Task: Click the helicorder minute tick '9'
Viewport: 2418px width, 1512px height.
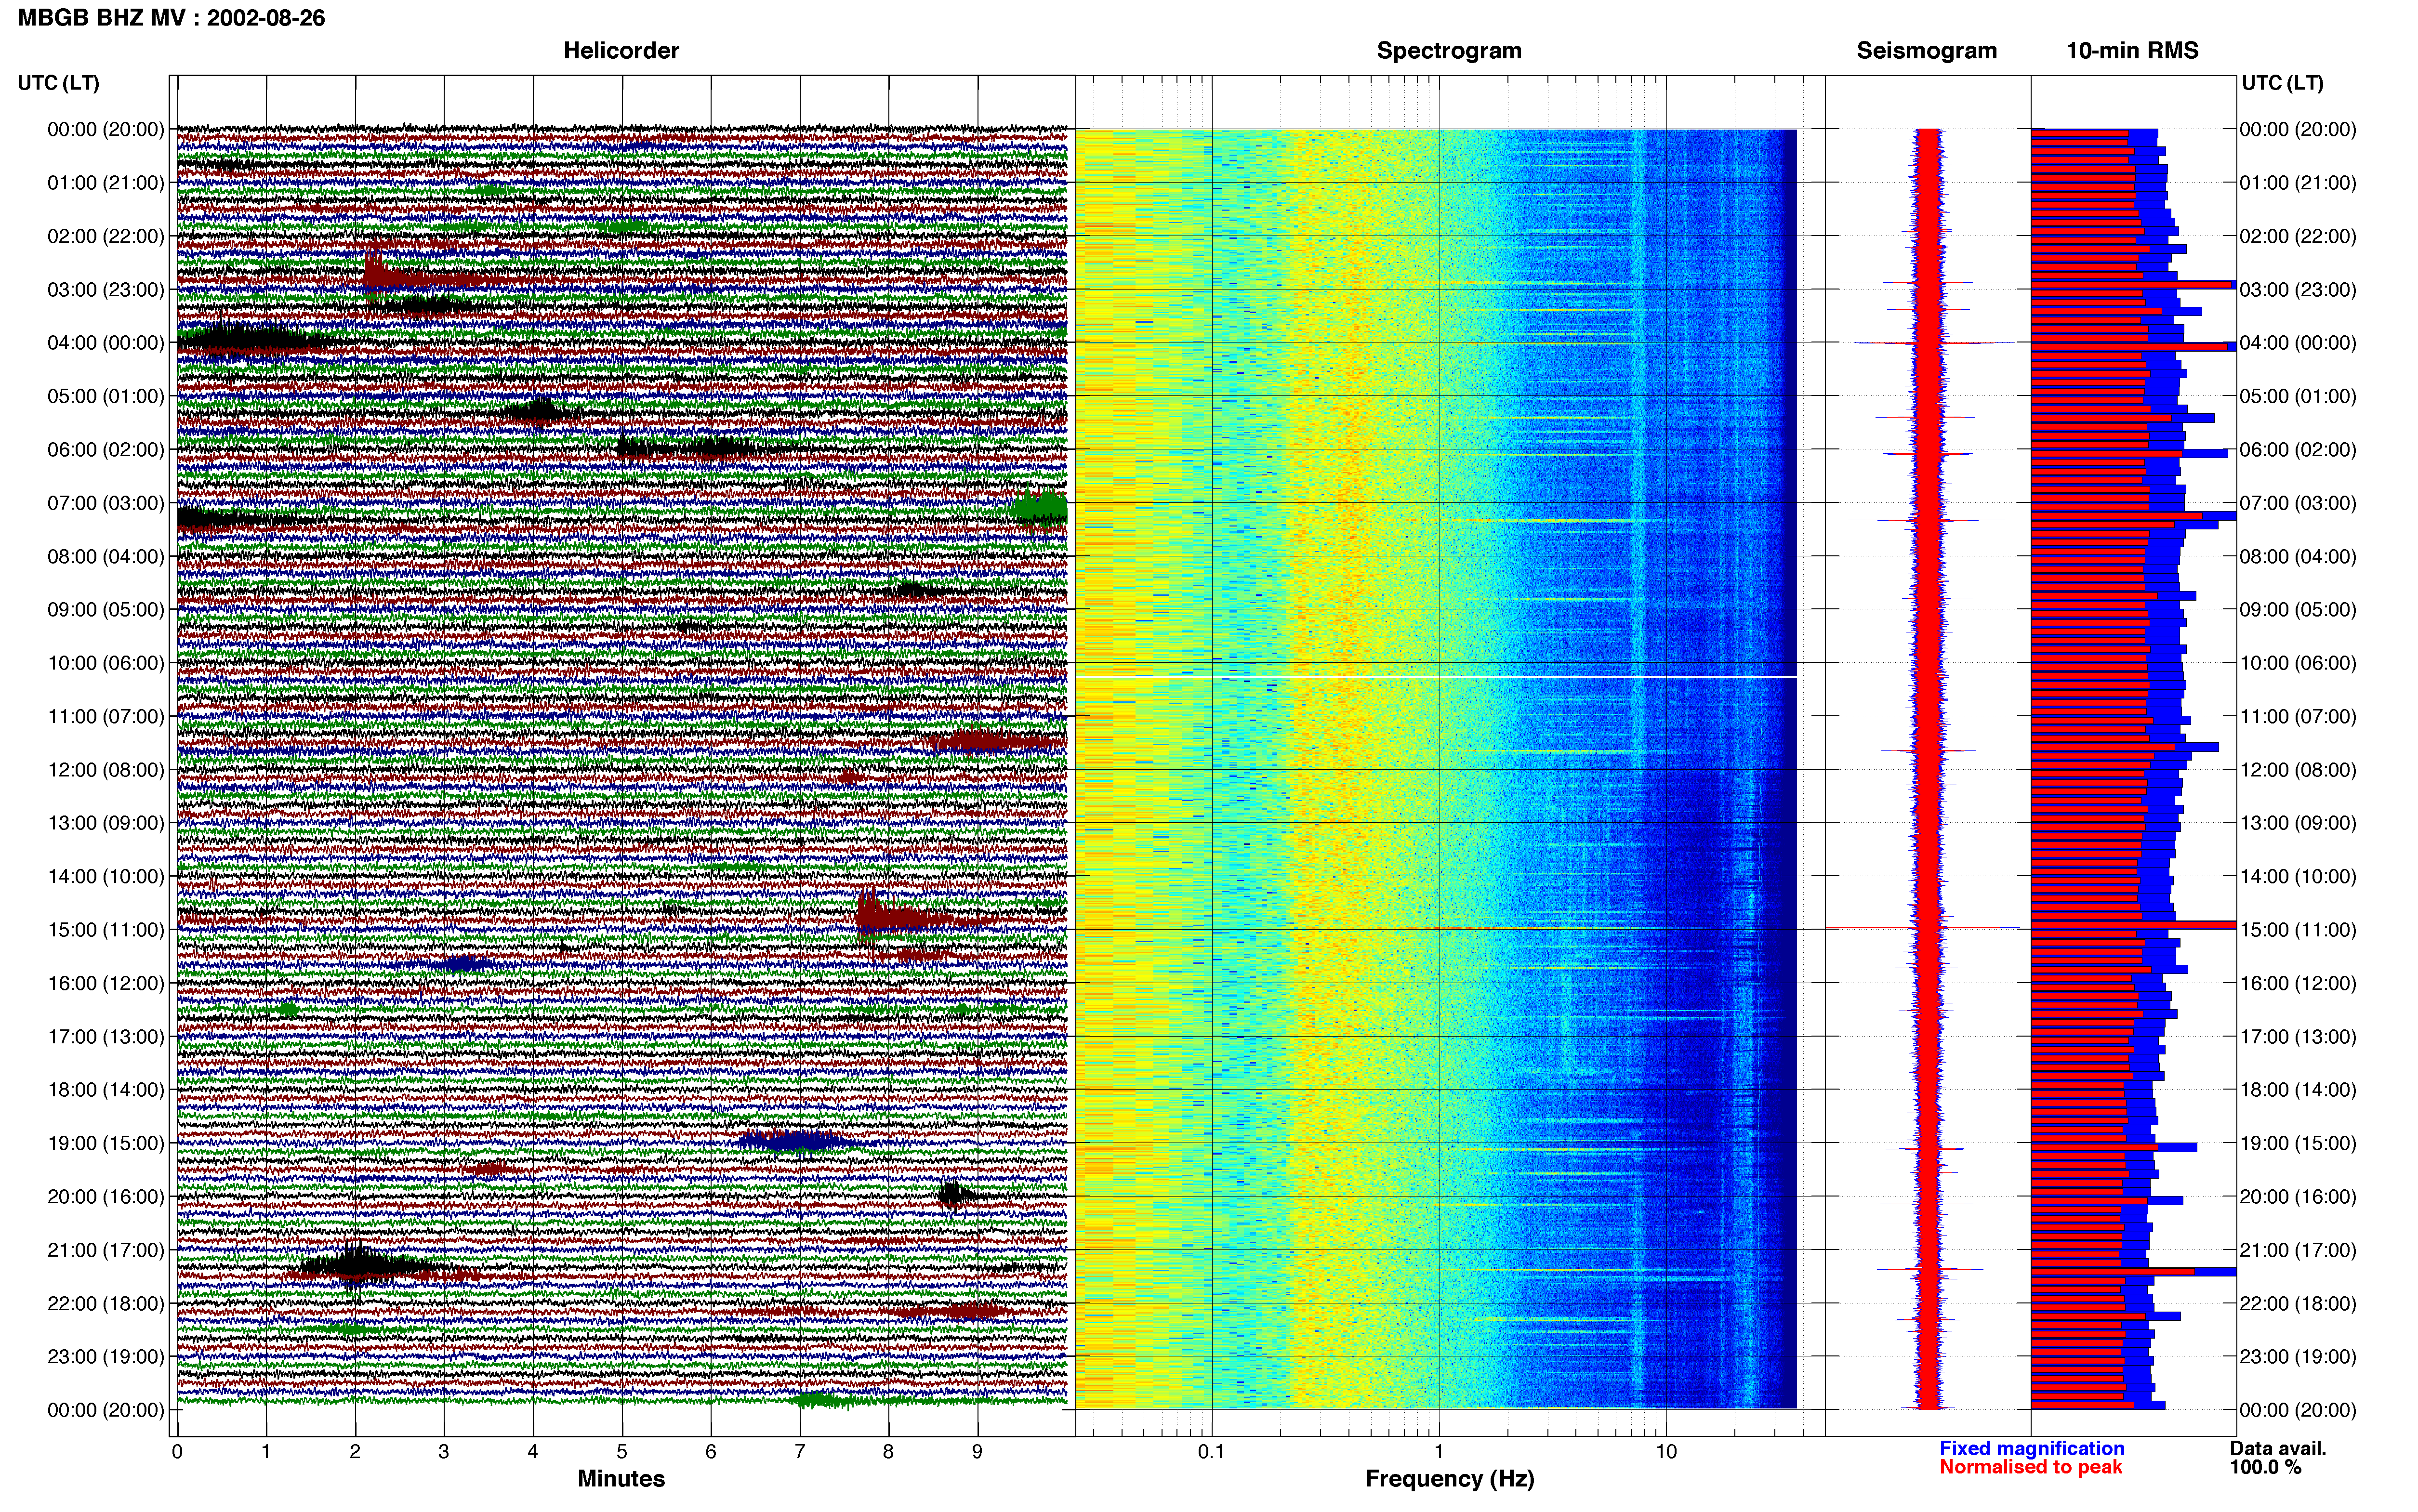Action: coord(977,1452)
